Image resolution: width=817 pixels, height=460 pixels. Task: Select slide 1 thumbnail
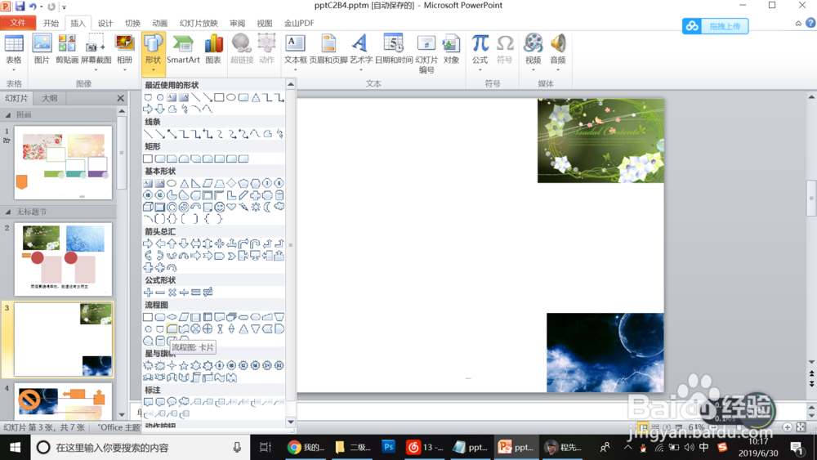click(x=63, y=163)
